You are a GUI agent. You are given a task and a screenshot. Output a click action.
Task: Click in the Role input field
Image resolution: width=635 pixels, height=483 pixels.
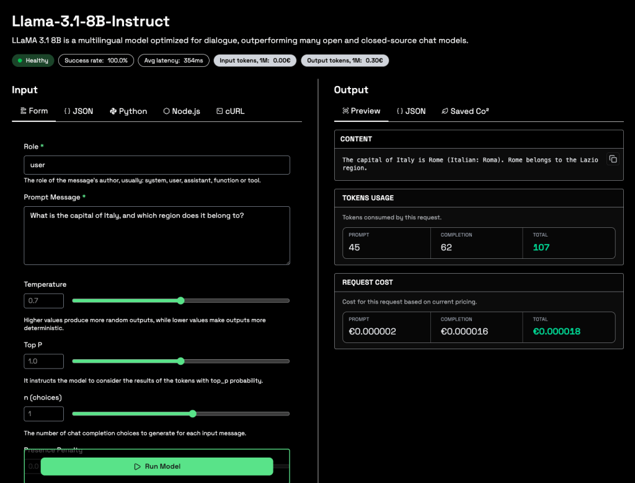point(156,165)
